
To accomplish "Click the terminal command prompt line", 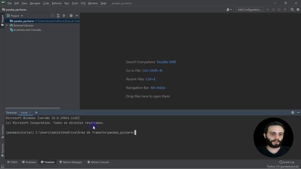I will [71, 132].
